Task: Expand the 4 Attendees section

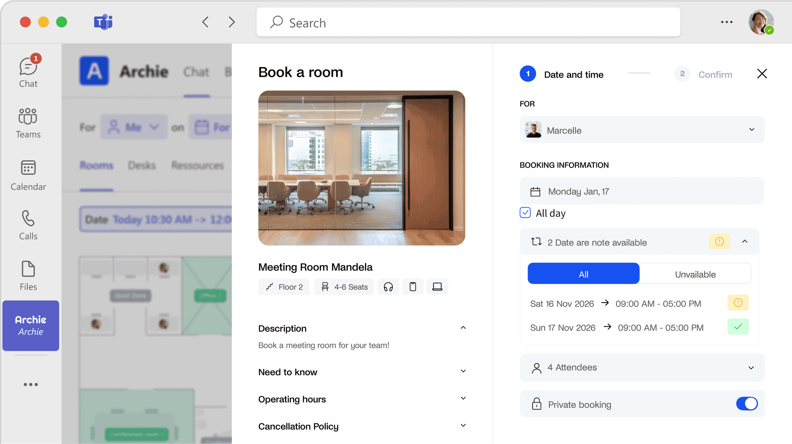Action: click(x=750, y=368)
